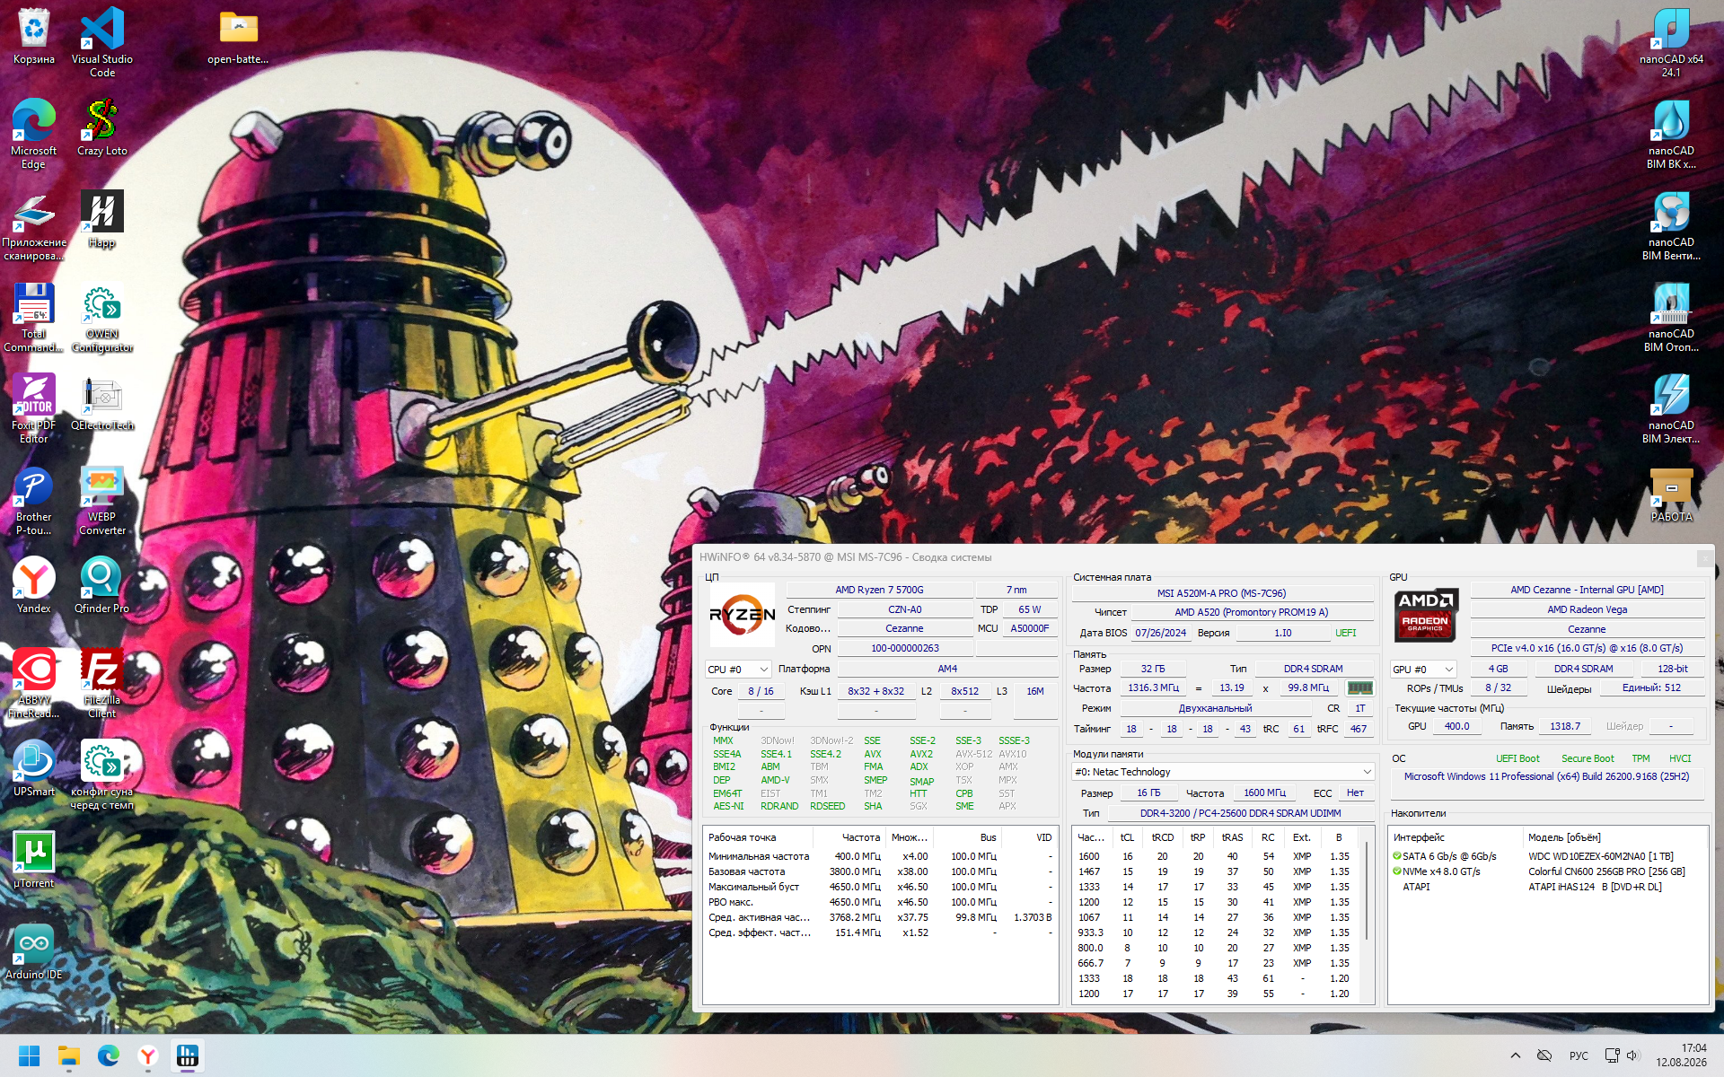
Task: Select the Базовая частота operating point row
Action: click(879, 871)
